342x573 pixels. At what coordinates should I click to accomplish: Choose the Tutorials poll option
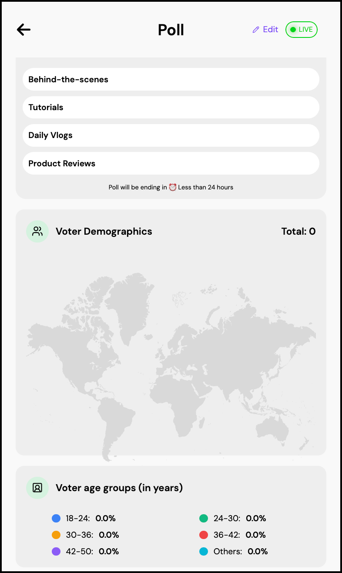pyautogui.click(x=171, y=107)
